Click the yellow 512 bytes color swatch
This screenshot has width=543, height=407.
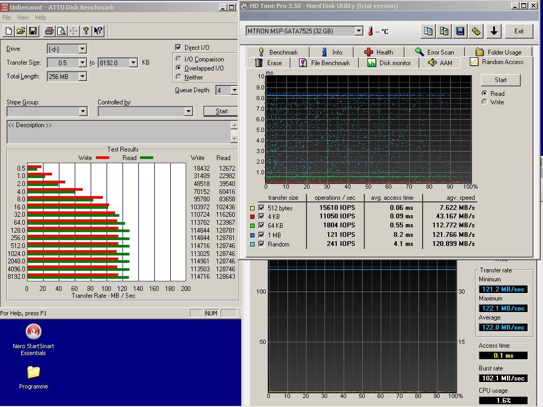point(252,208)
